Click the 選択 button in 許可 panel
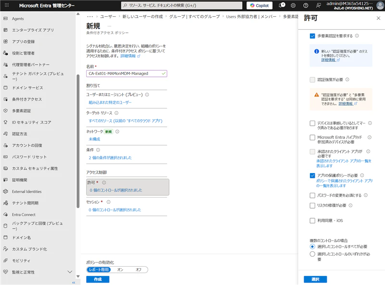Screen dimensions: 385x285 coord(315,279)
